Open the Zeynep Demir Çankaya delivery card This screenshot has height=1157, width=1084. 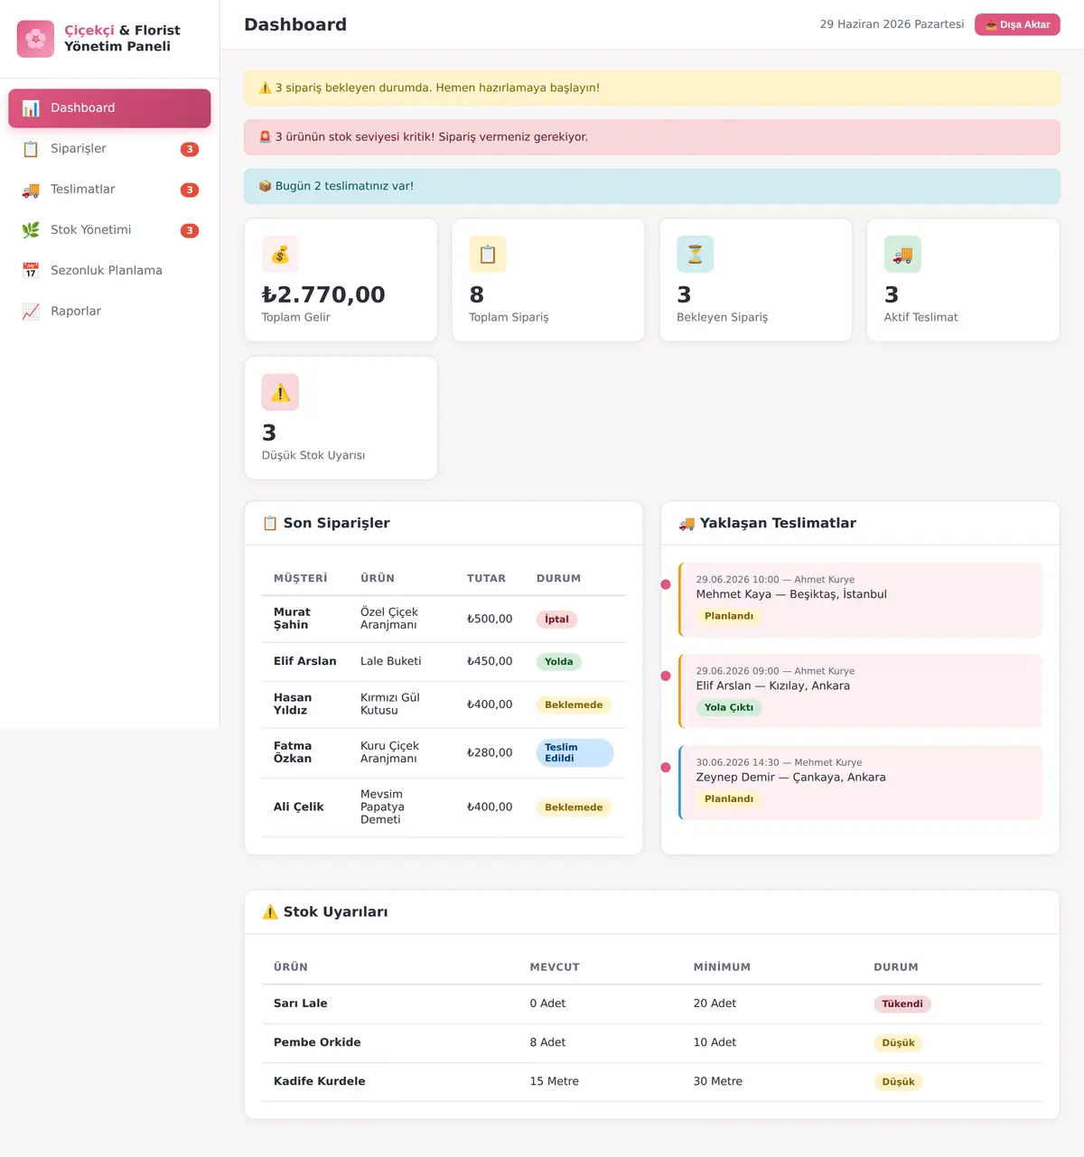point(860,782)
